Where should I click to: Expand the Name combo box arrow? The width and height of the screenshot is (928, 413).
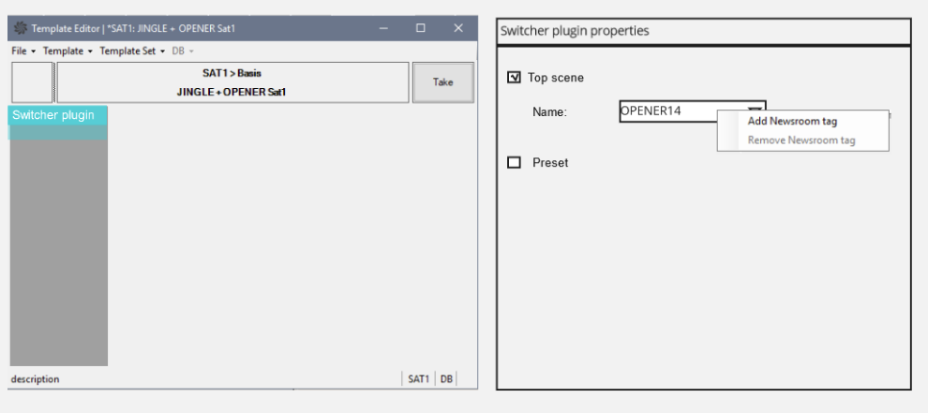coord(756,111)
